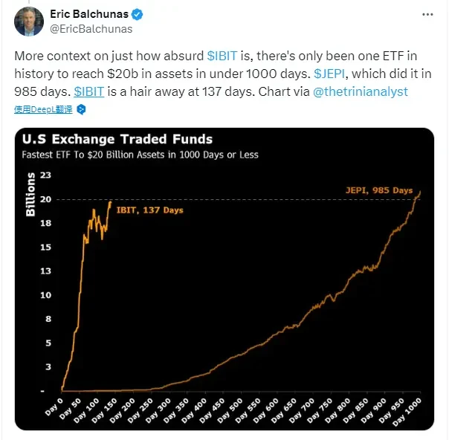
Task: Click the "Fastest ETF To $20 Billion" subtitle
Action: (140, 155)
